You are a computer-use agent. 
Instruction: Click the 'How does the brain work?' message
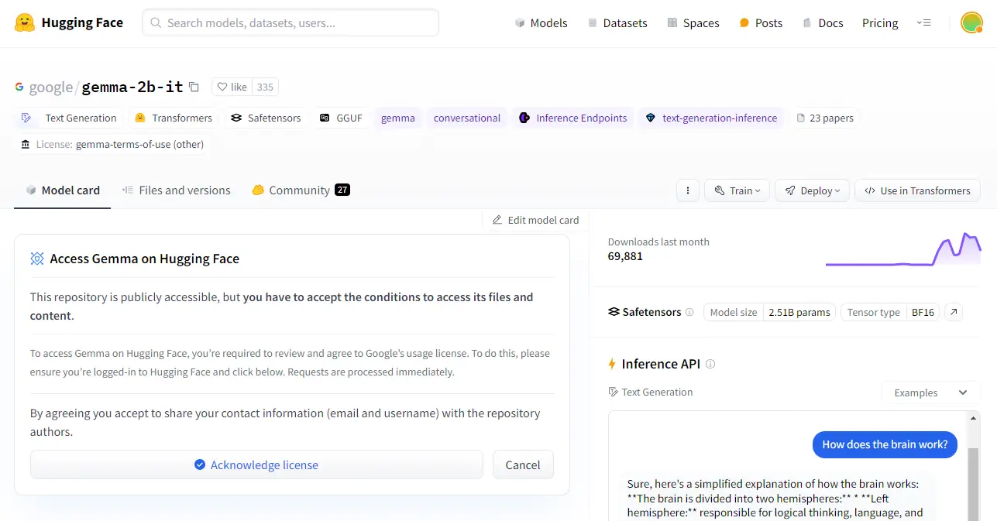coord(885,444)
